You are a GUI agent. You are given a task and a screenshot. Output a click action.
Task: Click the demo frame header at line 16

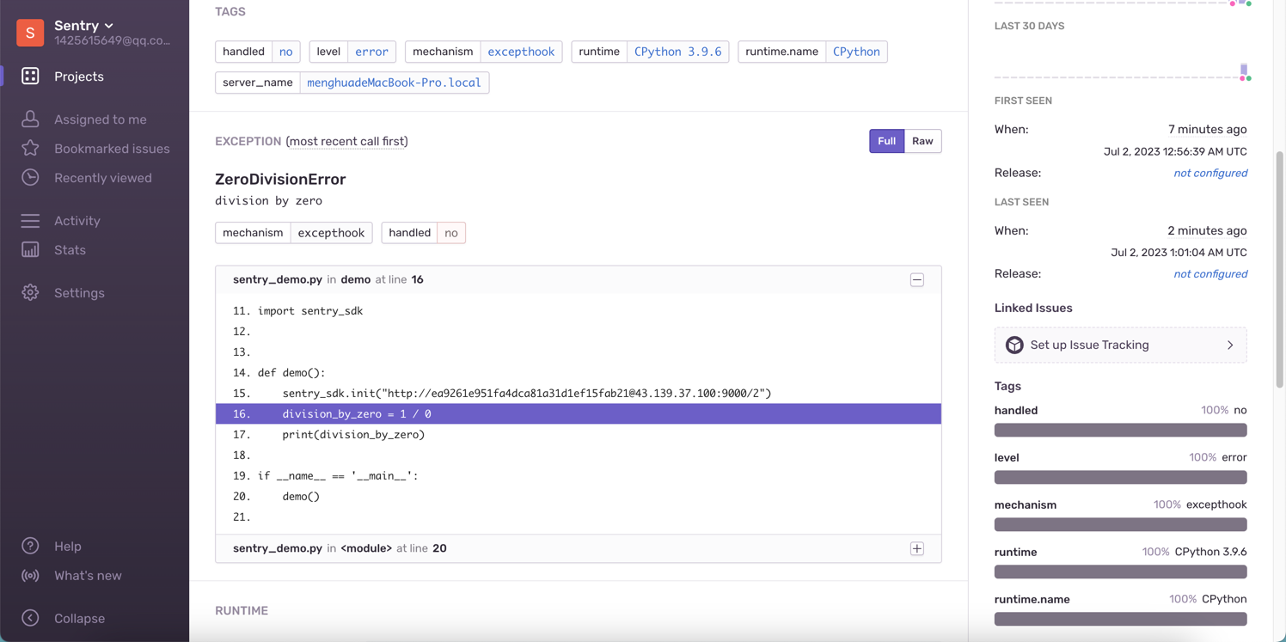579,280
